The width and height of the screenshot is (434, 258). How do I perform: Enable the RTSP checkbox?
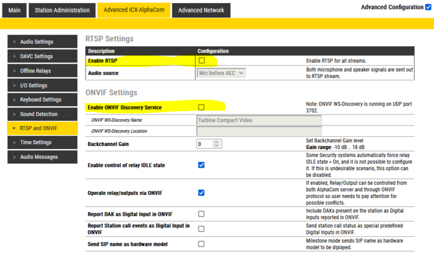coord(201,61)
